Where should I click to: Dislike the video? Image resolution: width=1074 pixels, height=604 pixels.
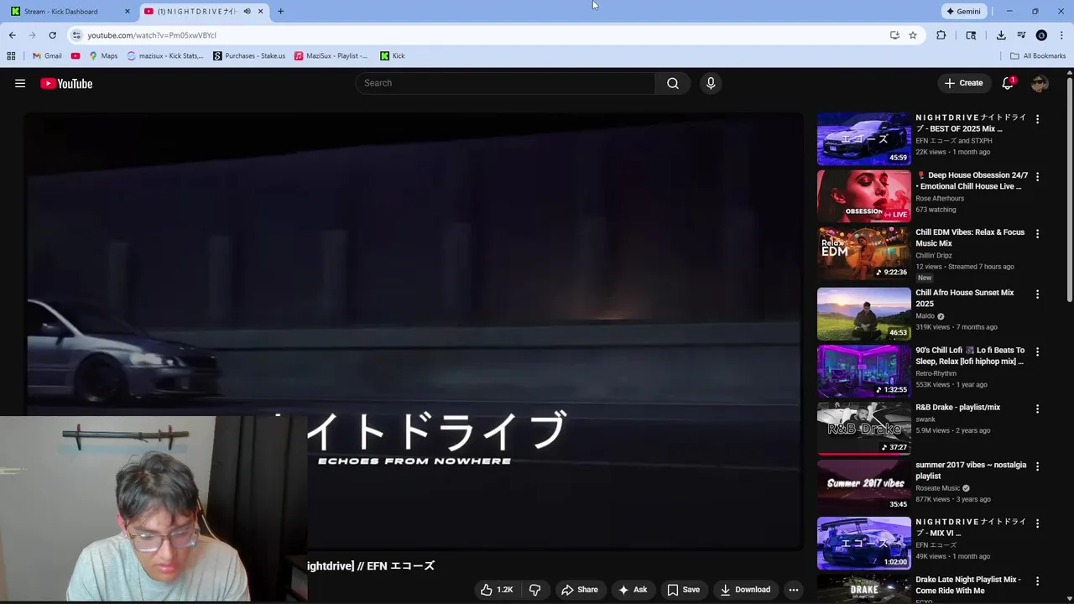point(534,590)
